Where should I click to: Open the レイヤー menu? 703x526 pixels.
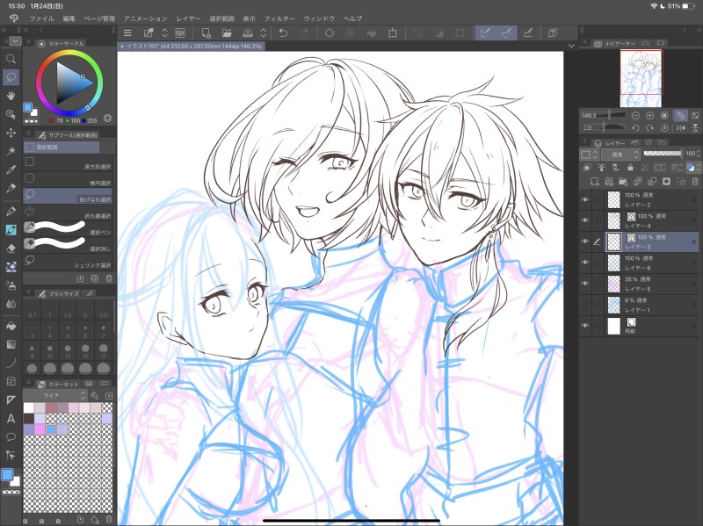tap(188, 18)
